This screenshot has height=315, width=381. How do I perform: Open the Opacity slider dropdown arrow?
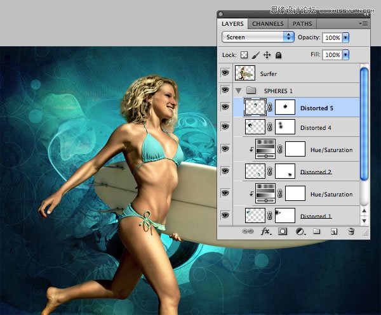[x=346, y=37]
